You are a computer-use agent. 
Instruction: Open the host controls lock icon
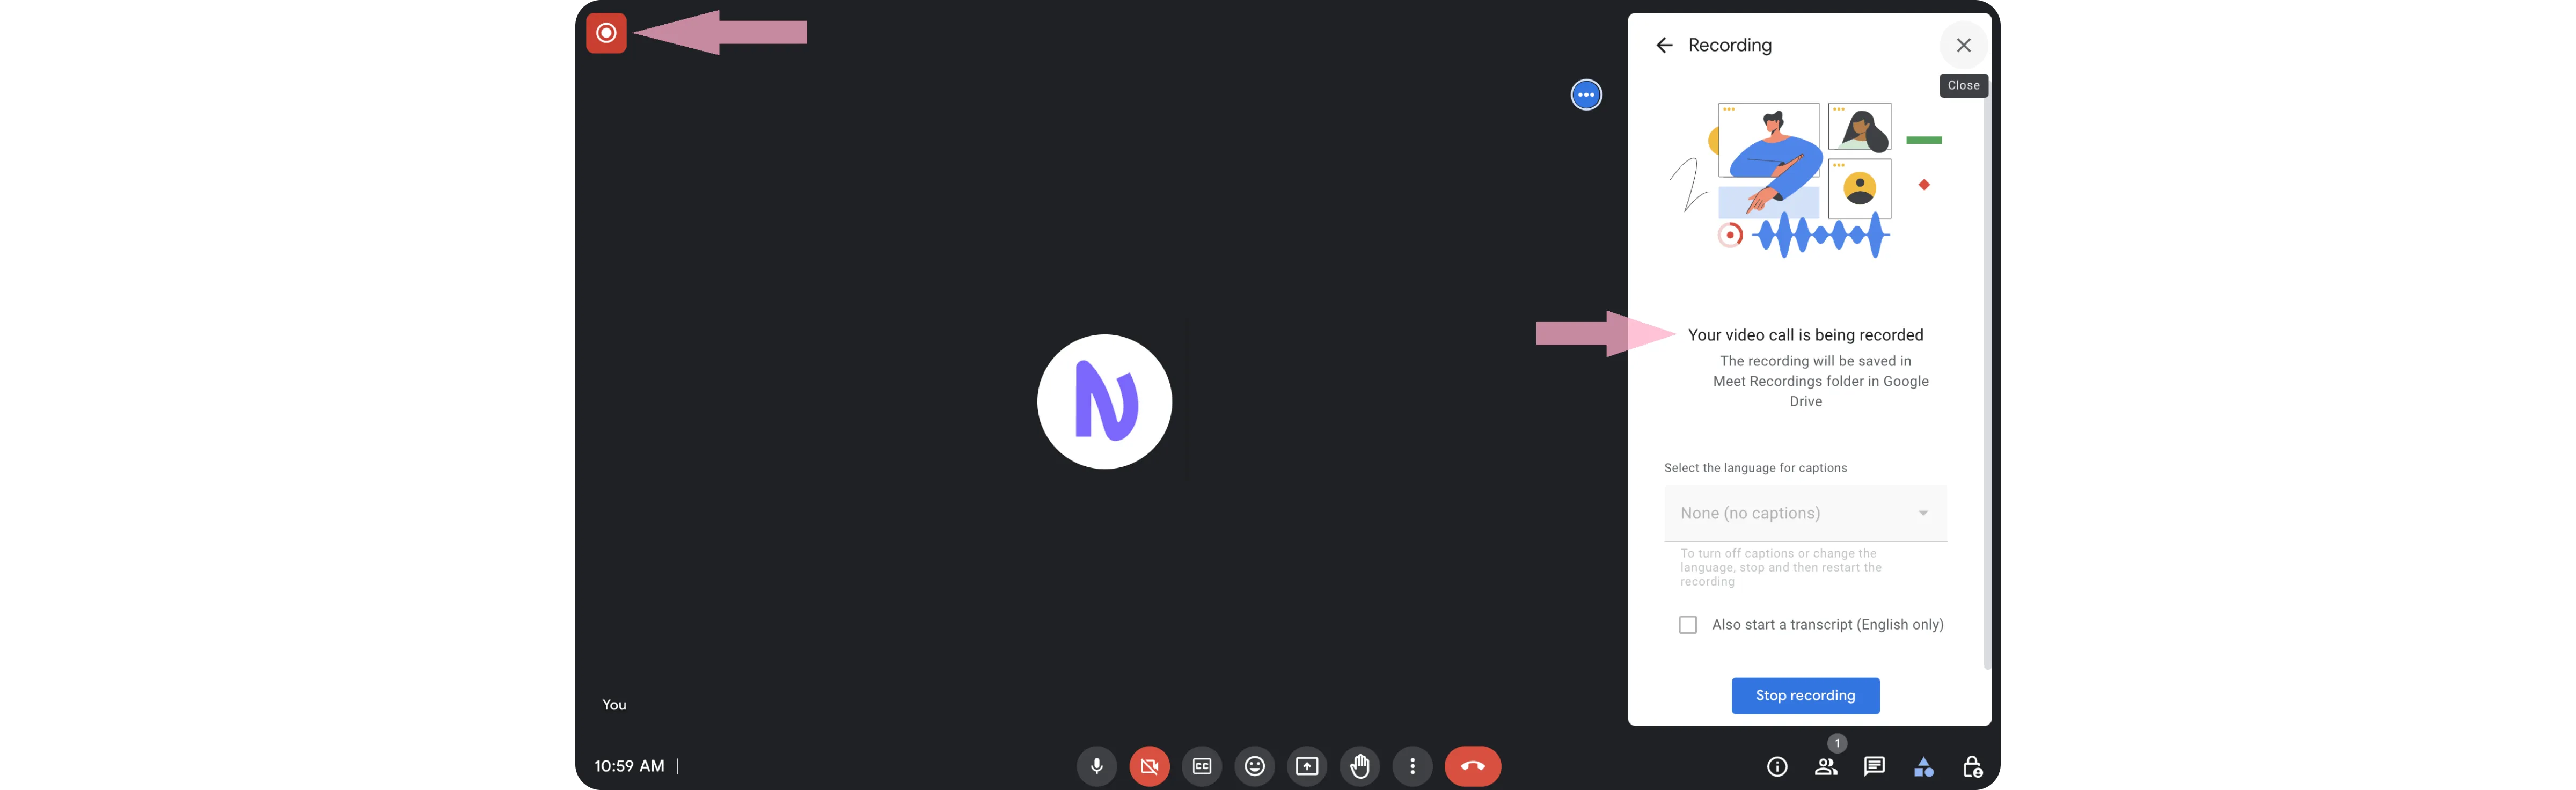pyautogui.click(x=1972, y=766)
